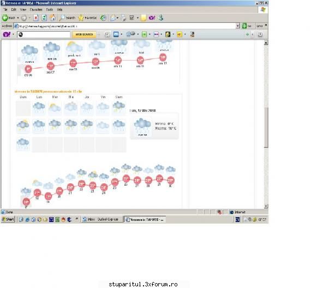Click the Stop loading icon
Image resolution: width=317 pixels, height=288 pixels.
[x=36, y=18]
